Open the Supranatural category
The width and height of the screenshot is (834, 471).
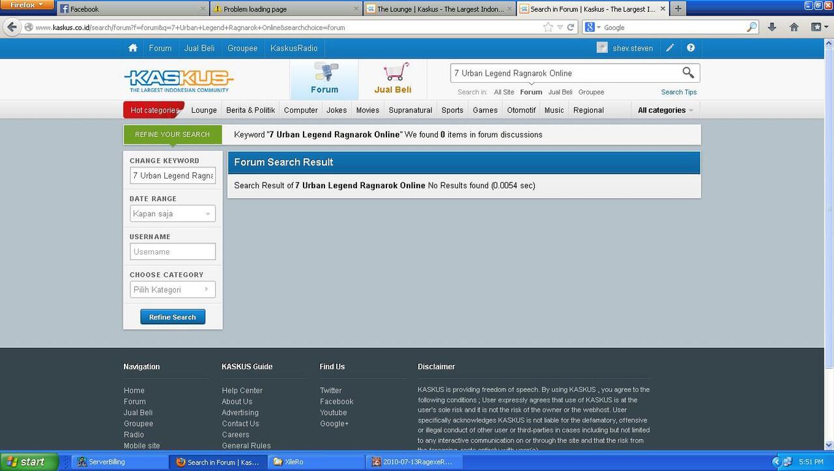point(410,110)
